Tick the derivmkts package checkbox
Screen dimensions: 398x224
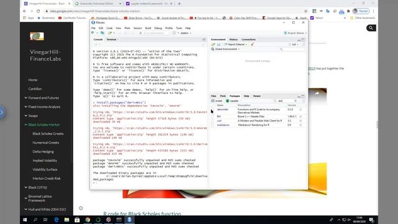[x=213, y=110]
